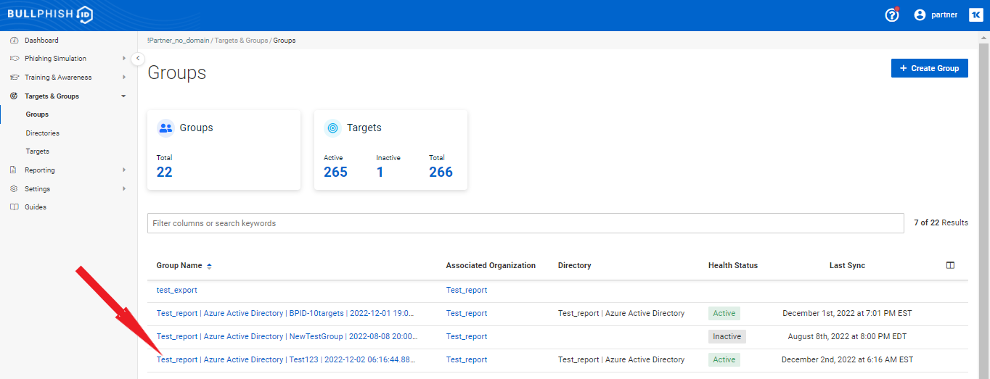
Task: Collapse the Targets & Groups submenu arrow
Action: coord(124,96)
